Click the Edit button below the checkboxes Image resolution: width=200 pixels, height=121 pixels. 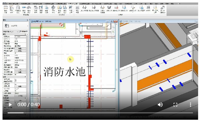click(20, 86)
